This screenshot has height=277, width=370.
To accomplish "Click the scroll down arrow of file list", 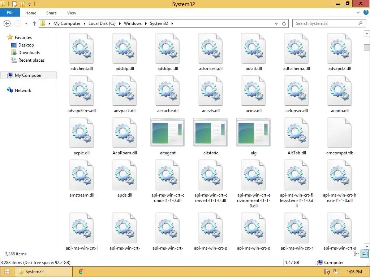I will pos(367,246).
